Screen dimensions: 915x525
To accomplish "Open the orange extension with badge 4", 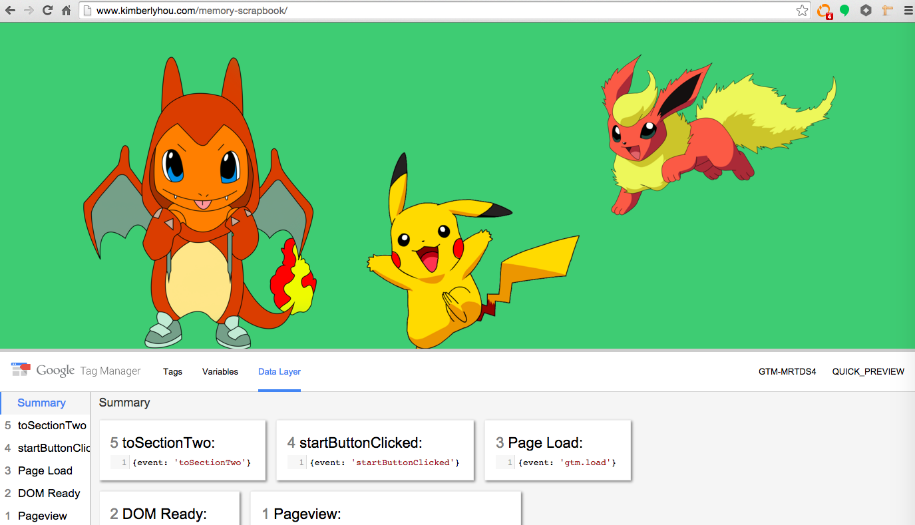I will (824, 11).
